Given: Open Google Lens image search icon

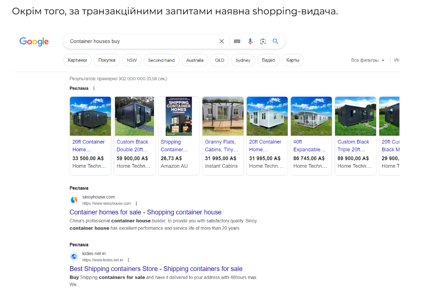Looking at the screenshot, I should 263,41.
